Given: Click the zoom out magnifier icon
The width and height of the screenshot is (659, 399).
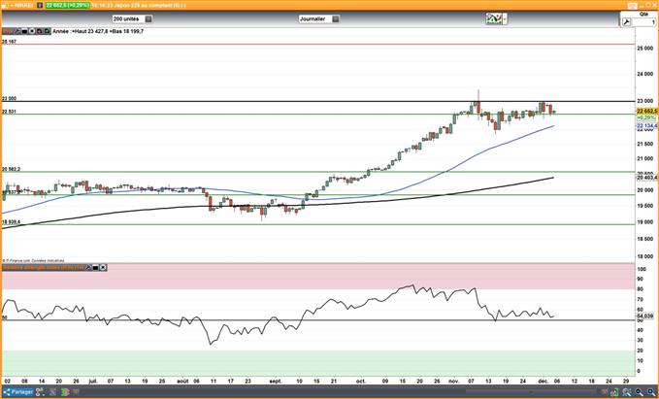Looking at the screenshot, I should click(640, 392).
